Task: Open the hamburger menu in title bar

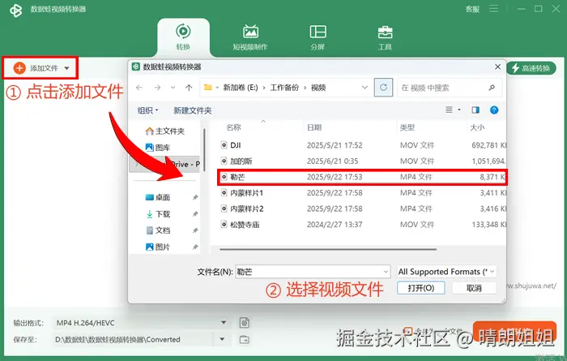Action: point(493,8)
